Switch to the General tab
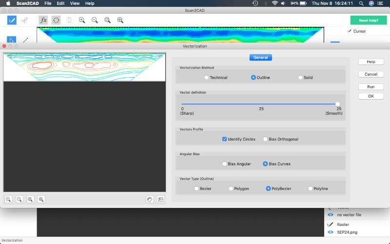This screenshot has height=244, width=390. point(260,58)
